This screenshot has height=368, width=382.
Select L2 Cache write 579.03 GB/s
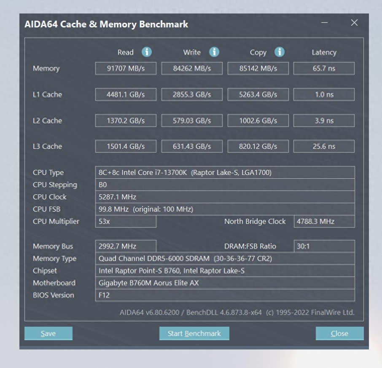[192, 121]
